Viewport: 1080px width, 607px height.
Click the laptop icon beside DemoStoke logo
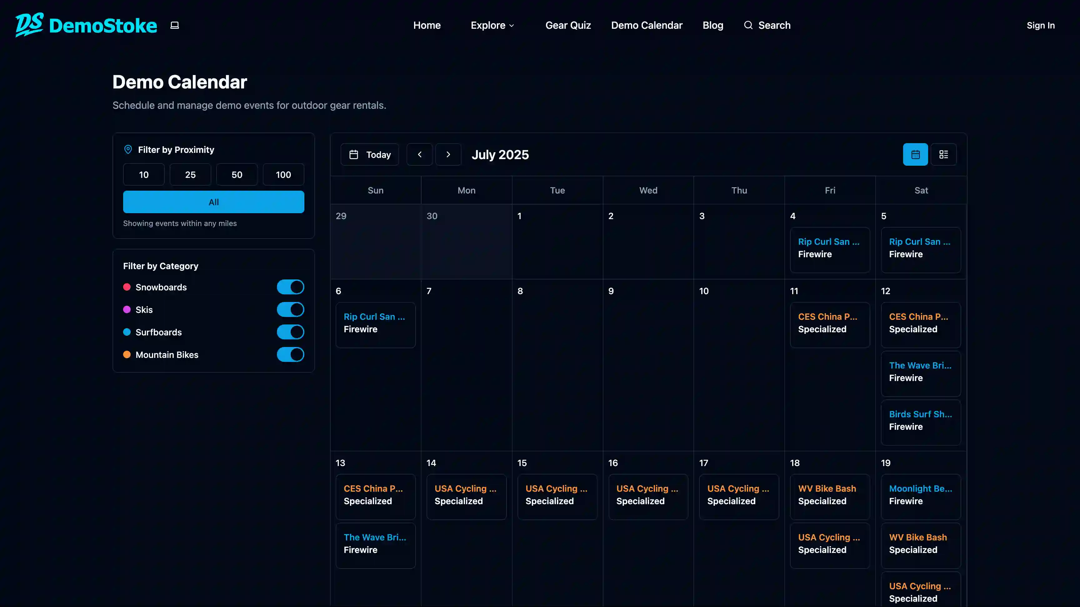pyautogui.click(x=174, y=25)
